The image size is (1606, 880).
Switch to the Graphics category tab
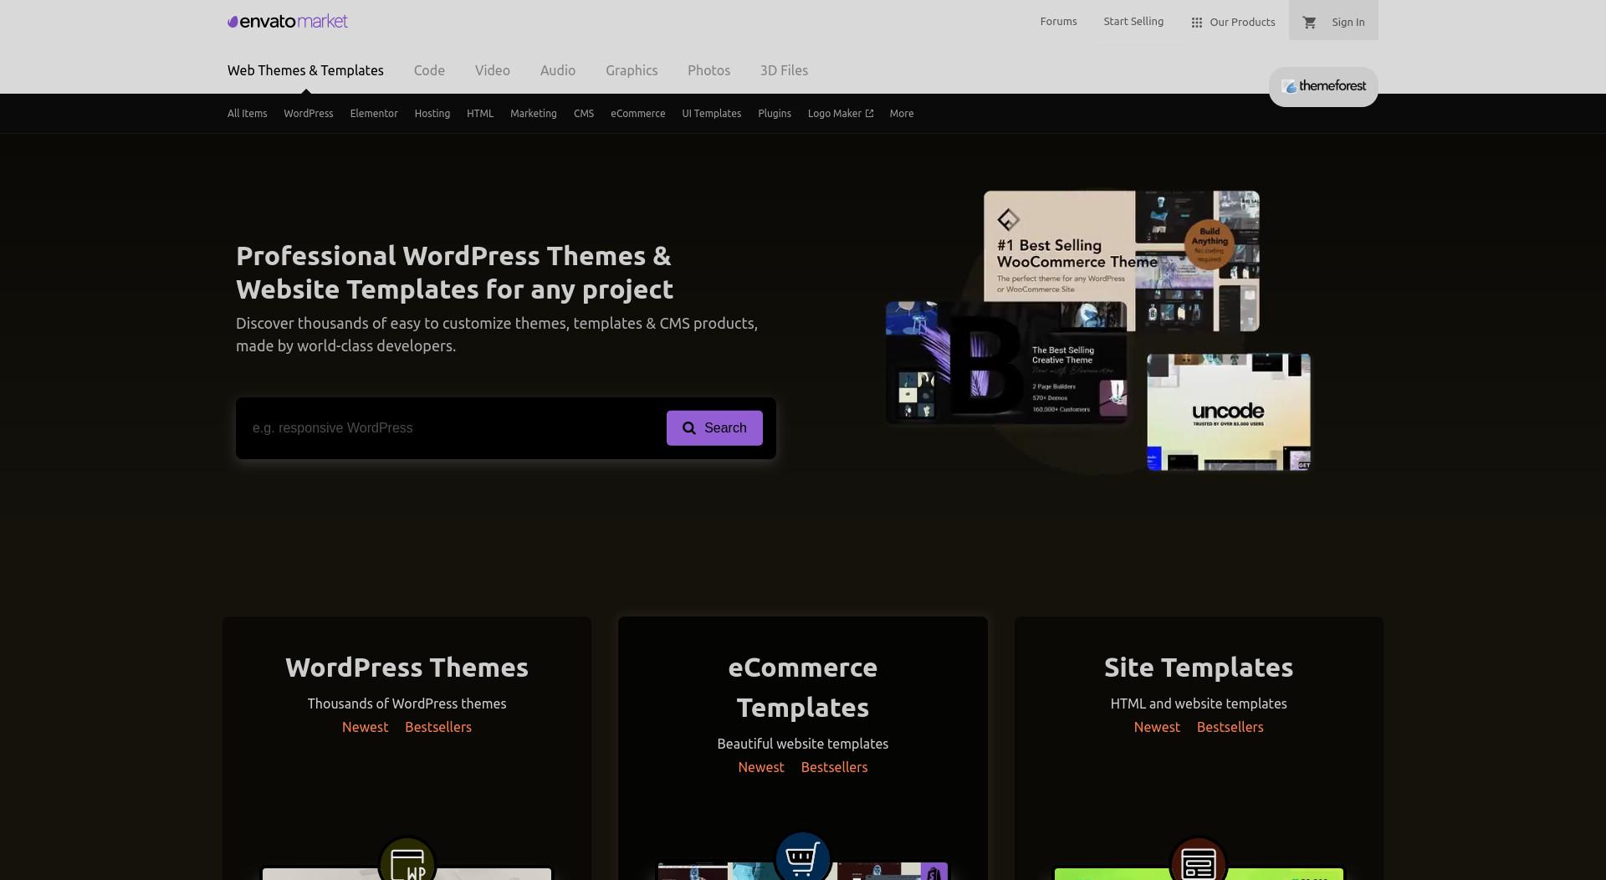pyautogui.click(x=632, y=70)
